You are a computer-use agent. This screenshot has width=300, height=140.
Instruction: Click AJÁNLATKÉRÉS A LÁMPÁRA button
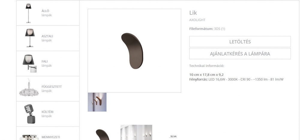[x=240, y=54]
